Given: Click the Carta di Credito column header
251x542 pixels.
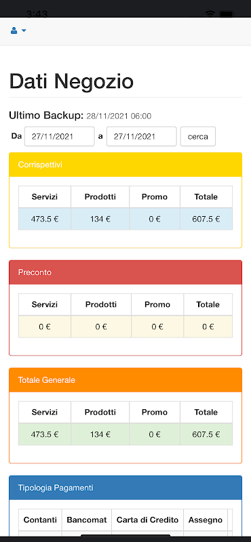Looking at the screenshot, I should coord(147,520).
